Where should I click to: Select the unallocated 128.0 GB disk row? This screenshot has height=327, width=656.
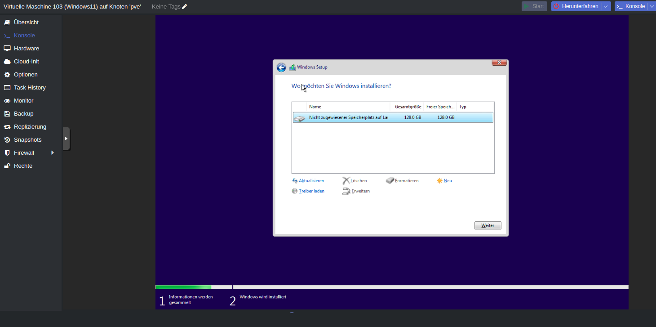393,117
